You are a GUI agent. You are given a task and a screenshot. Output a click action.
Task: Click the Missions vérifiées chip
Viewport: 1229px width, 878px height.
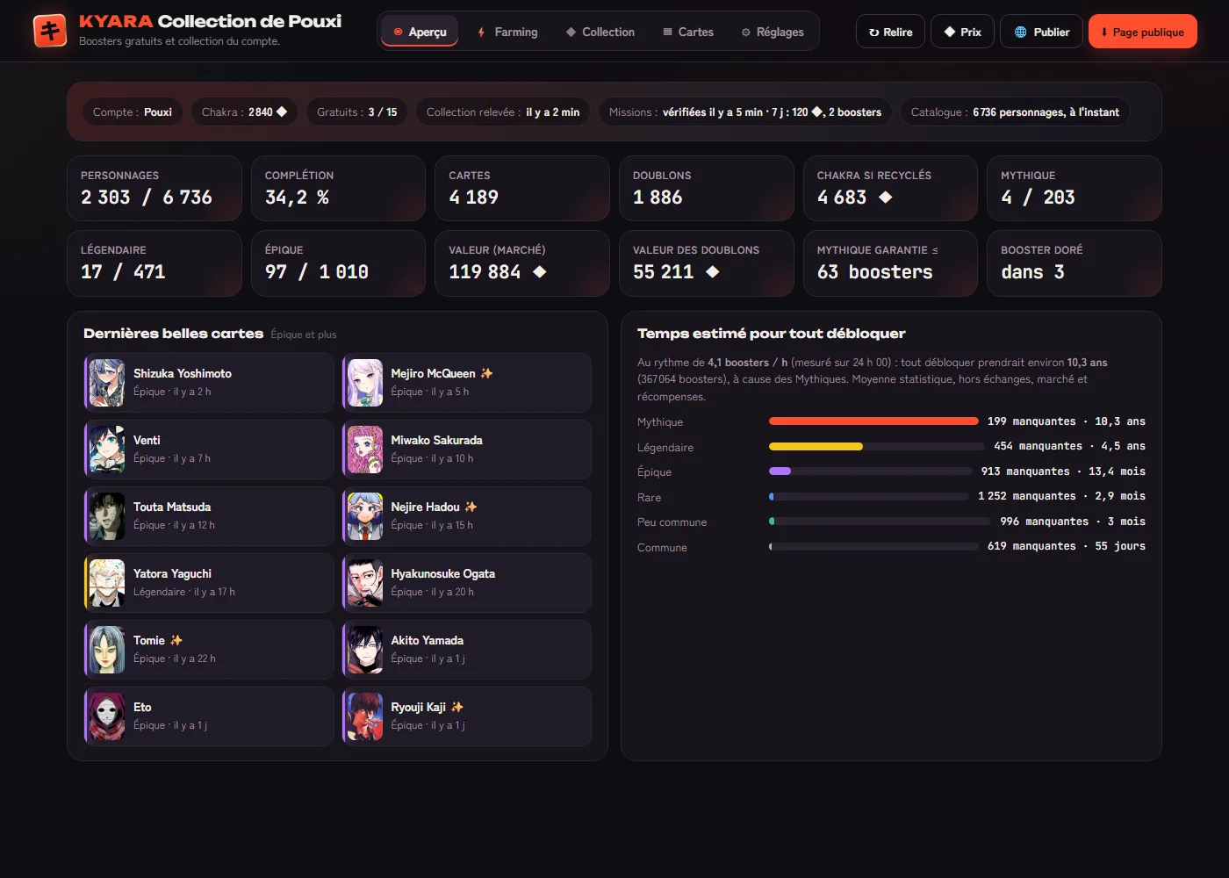pos(745,112)
